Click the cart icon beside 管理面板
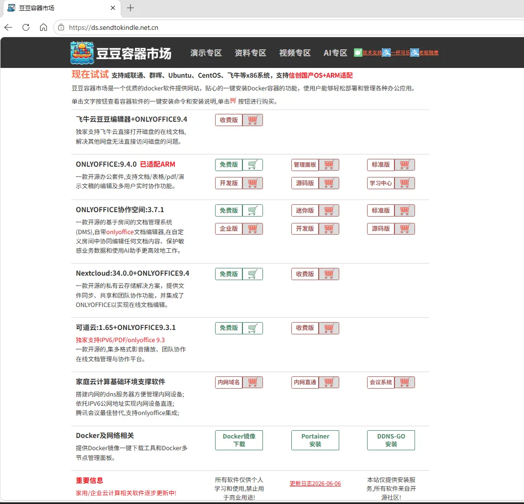Viewport: 524px width, 504px height. 329,165
